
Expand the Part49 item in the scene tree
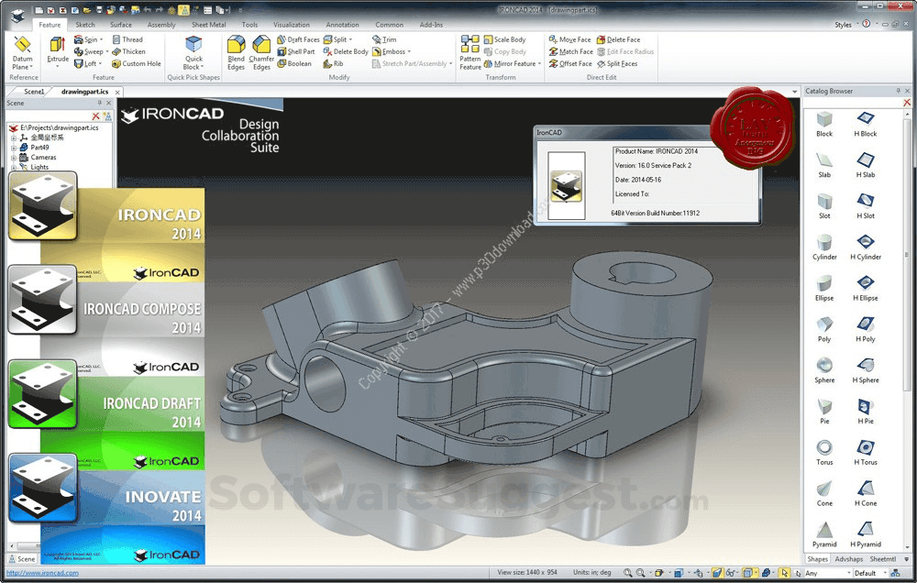click(x=15, y=148)
